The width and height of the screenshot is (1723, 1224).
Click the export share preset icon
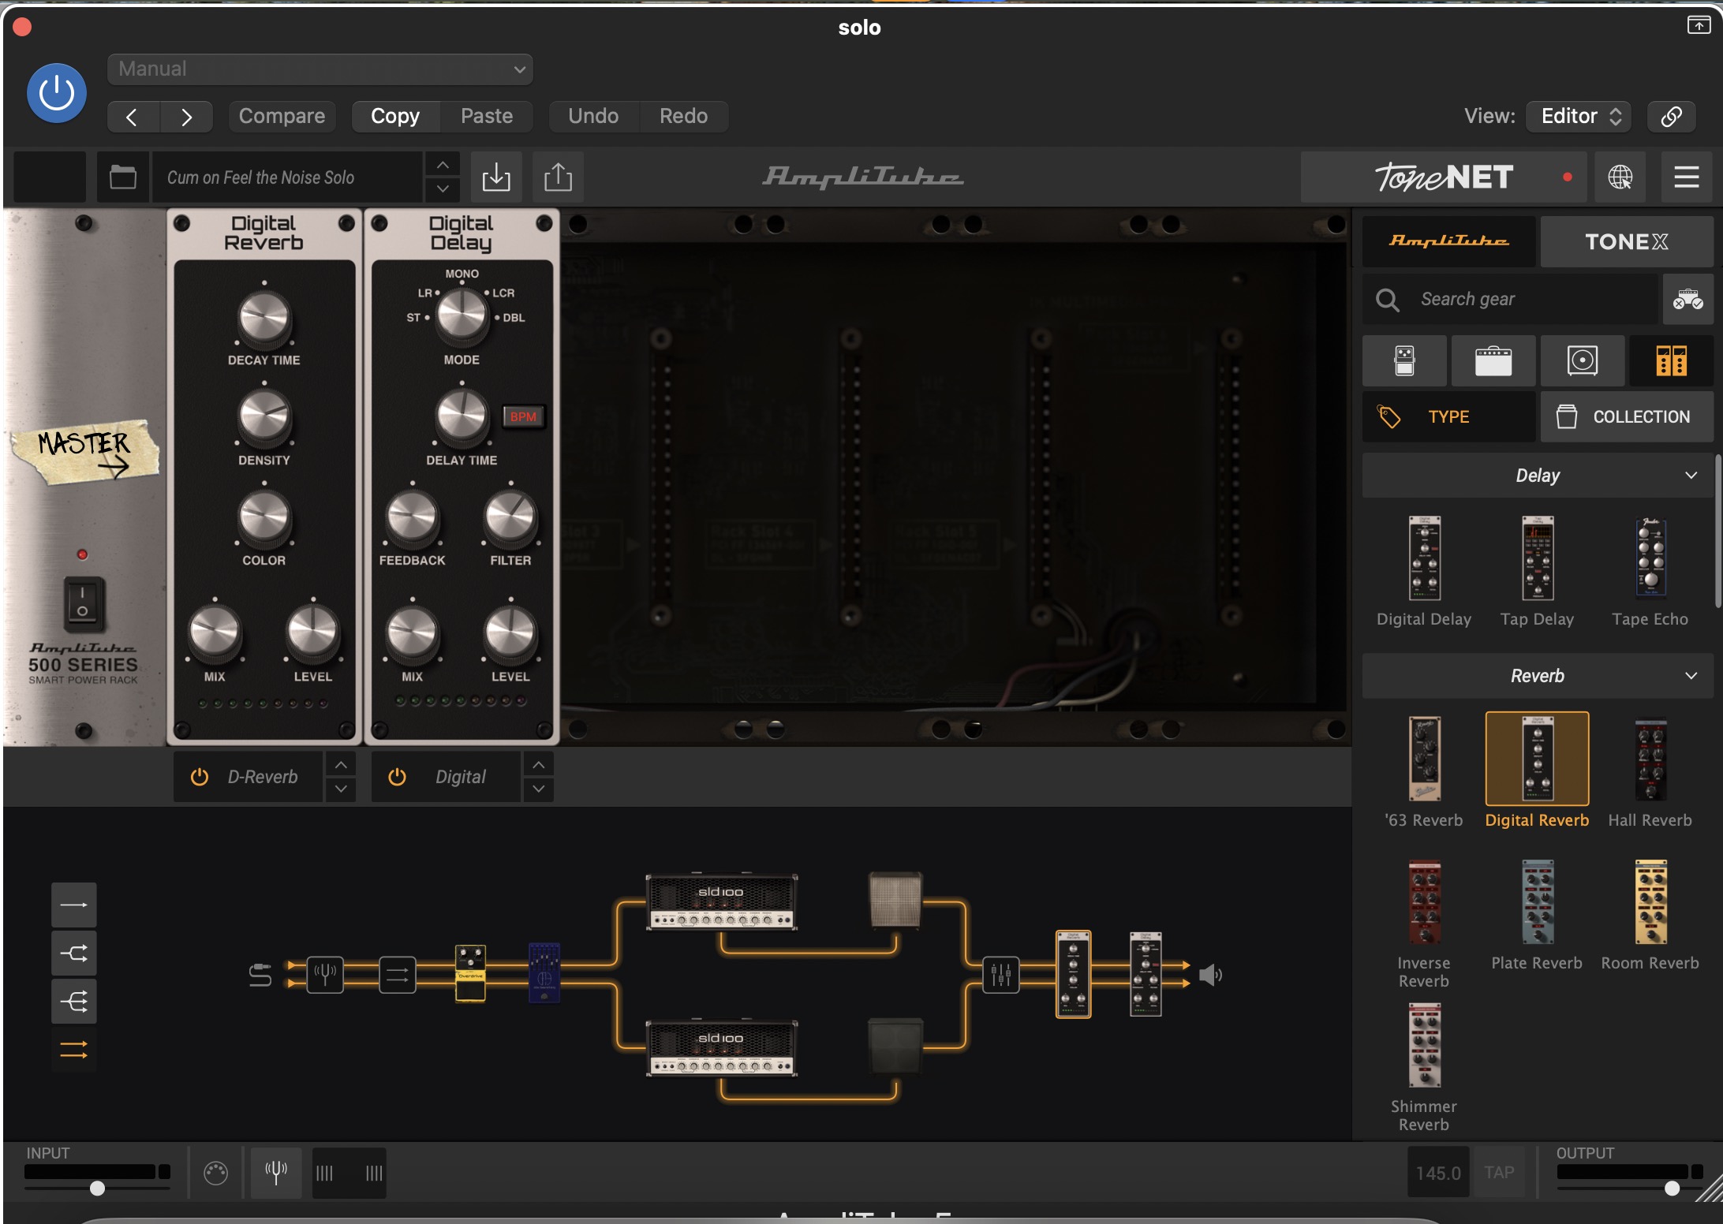(x=558, y=177)
